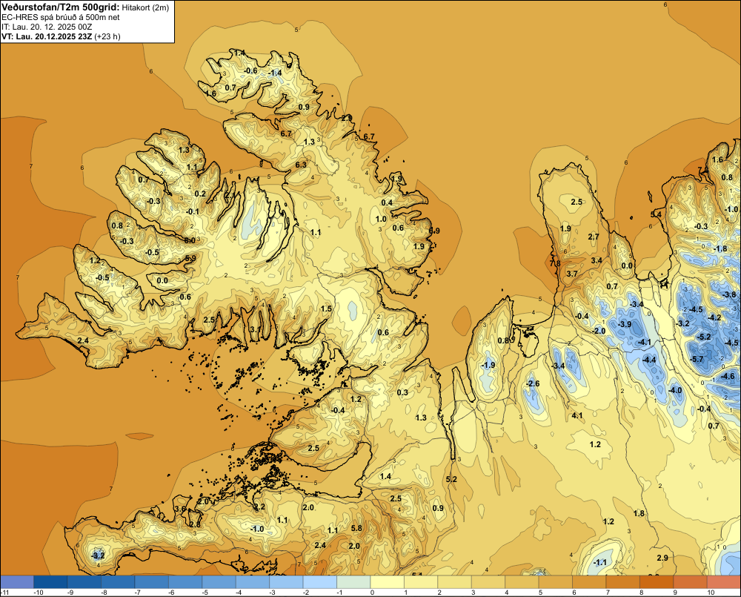Click the -1.9 temperature value
This screenshot has width=741, height=597.
(488, 365)
